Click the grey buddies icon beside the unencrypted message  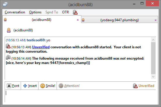[8, 57]
